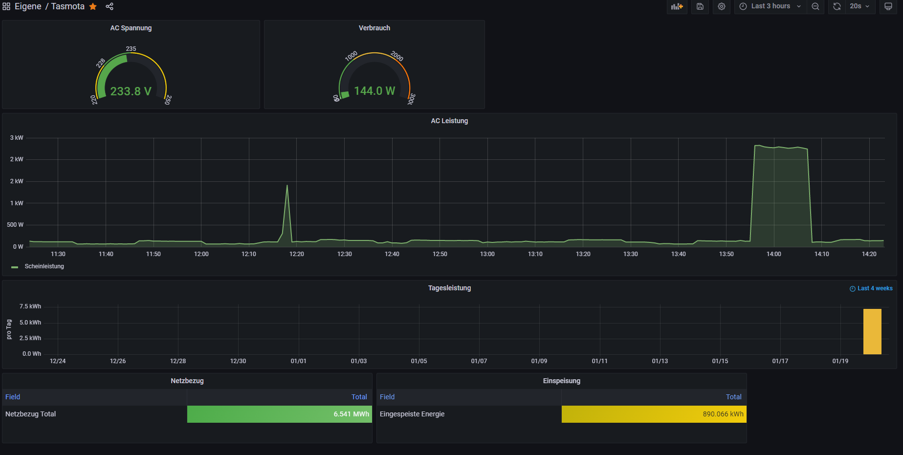Sort Netzbezug table by Total column
903x455 pixels.
359,397
